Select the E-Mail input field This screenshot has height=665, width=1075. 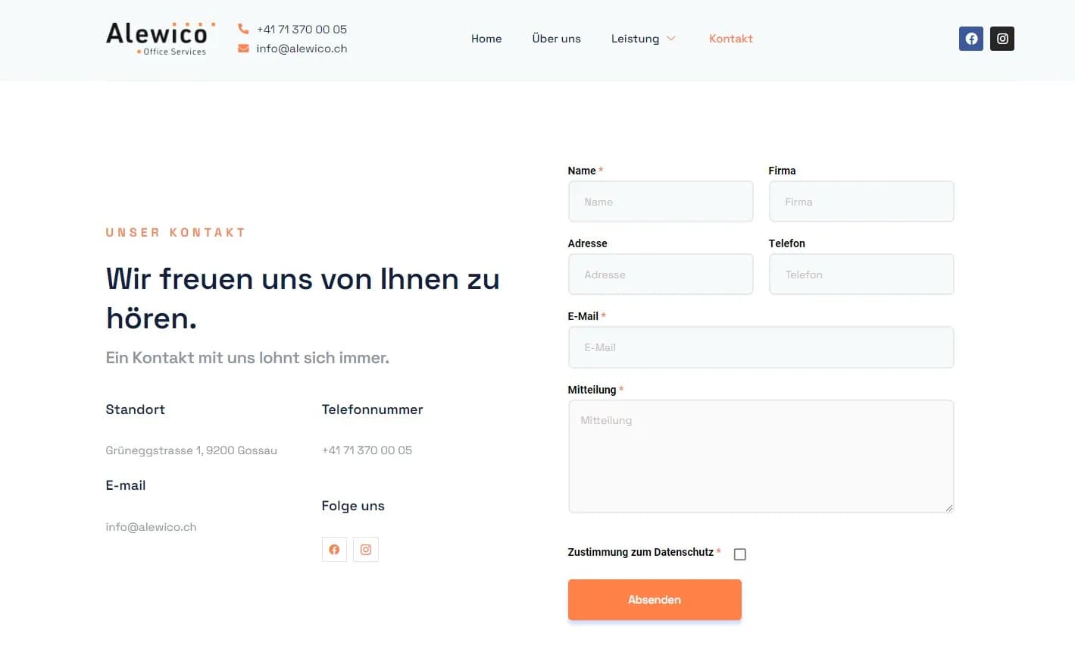(x=761, y=347)
